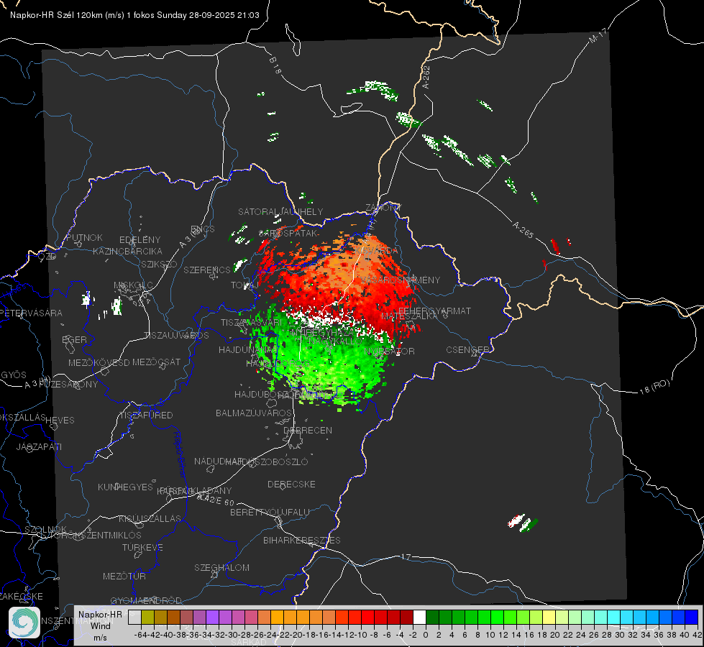This screenshot has width=704, height=647.
Task: Click the MISKOLC city label
Action: tap(133, 285)
